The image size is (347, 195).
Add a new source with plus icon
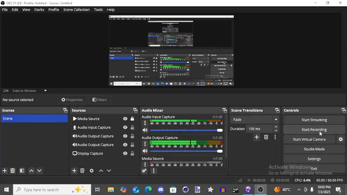coord(74,171)
